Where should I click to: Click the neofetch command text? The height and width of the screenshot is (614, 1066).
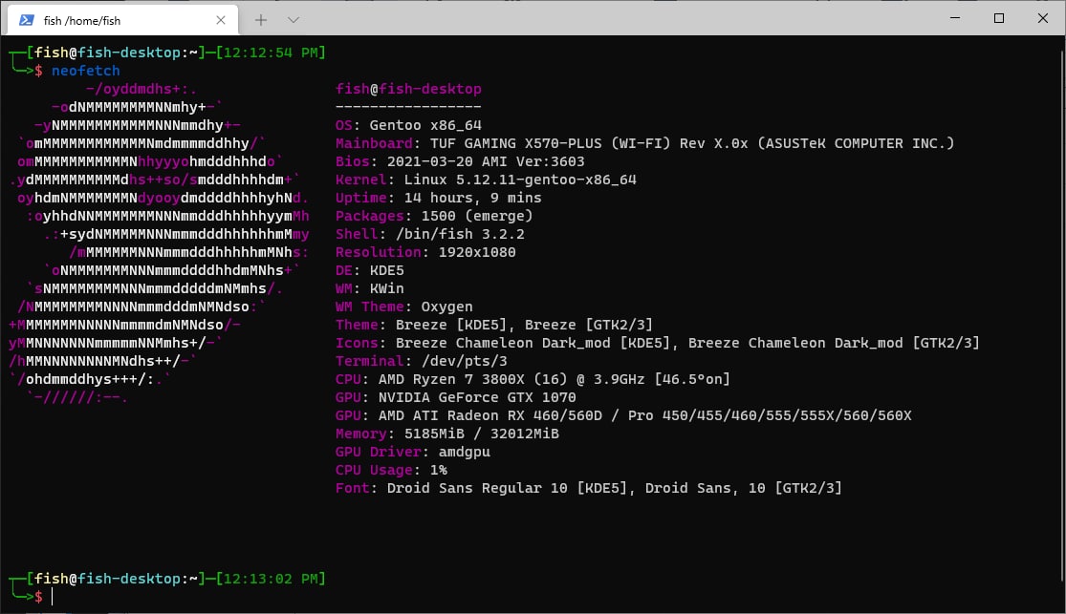(x=86, y=71)
